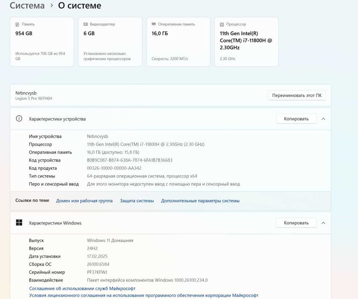Screen dimensions: 358x299
Task: Click the 2.30 GHz text in Процессор card
Action: 227,59
